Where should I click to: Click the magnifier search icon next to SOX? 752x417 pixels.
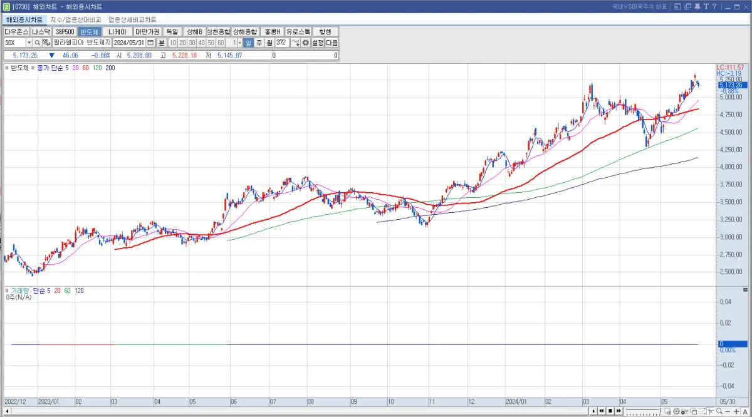(37, 43)
